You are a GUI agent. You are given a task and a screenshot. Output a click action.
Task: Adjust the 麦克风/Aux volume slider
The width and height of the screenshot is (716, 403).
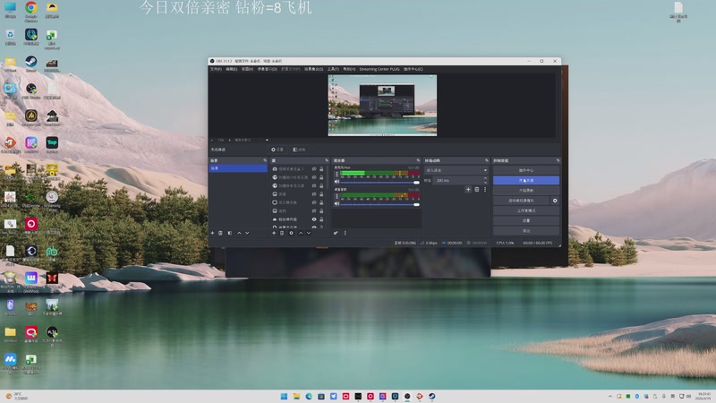[379, 183]
